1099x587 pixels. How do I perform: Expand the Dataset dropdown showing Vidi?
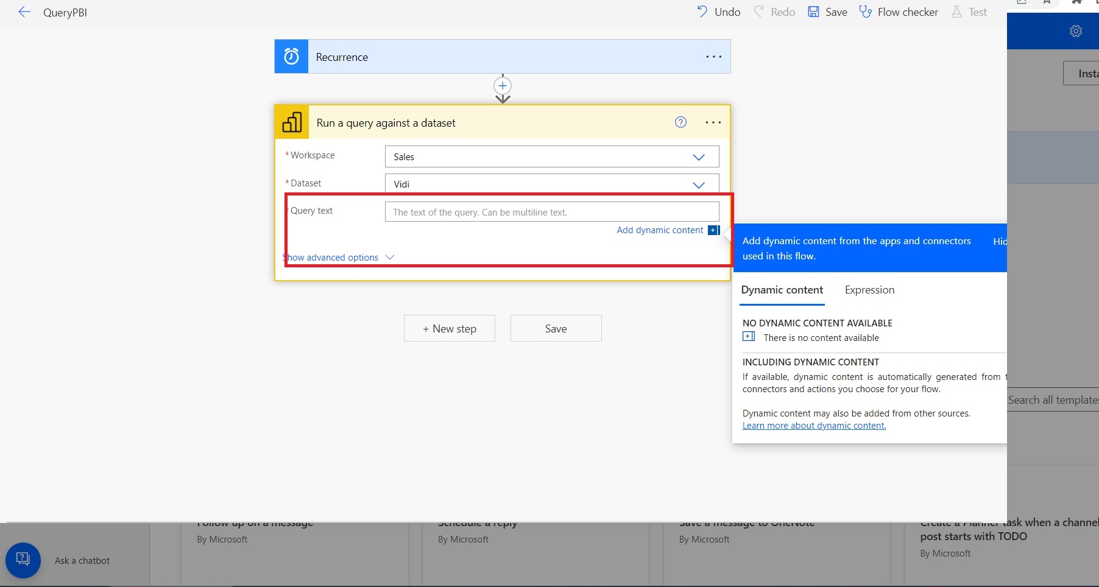pyautogui.click(x=552, y=184)
